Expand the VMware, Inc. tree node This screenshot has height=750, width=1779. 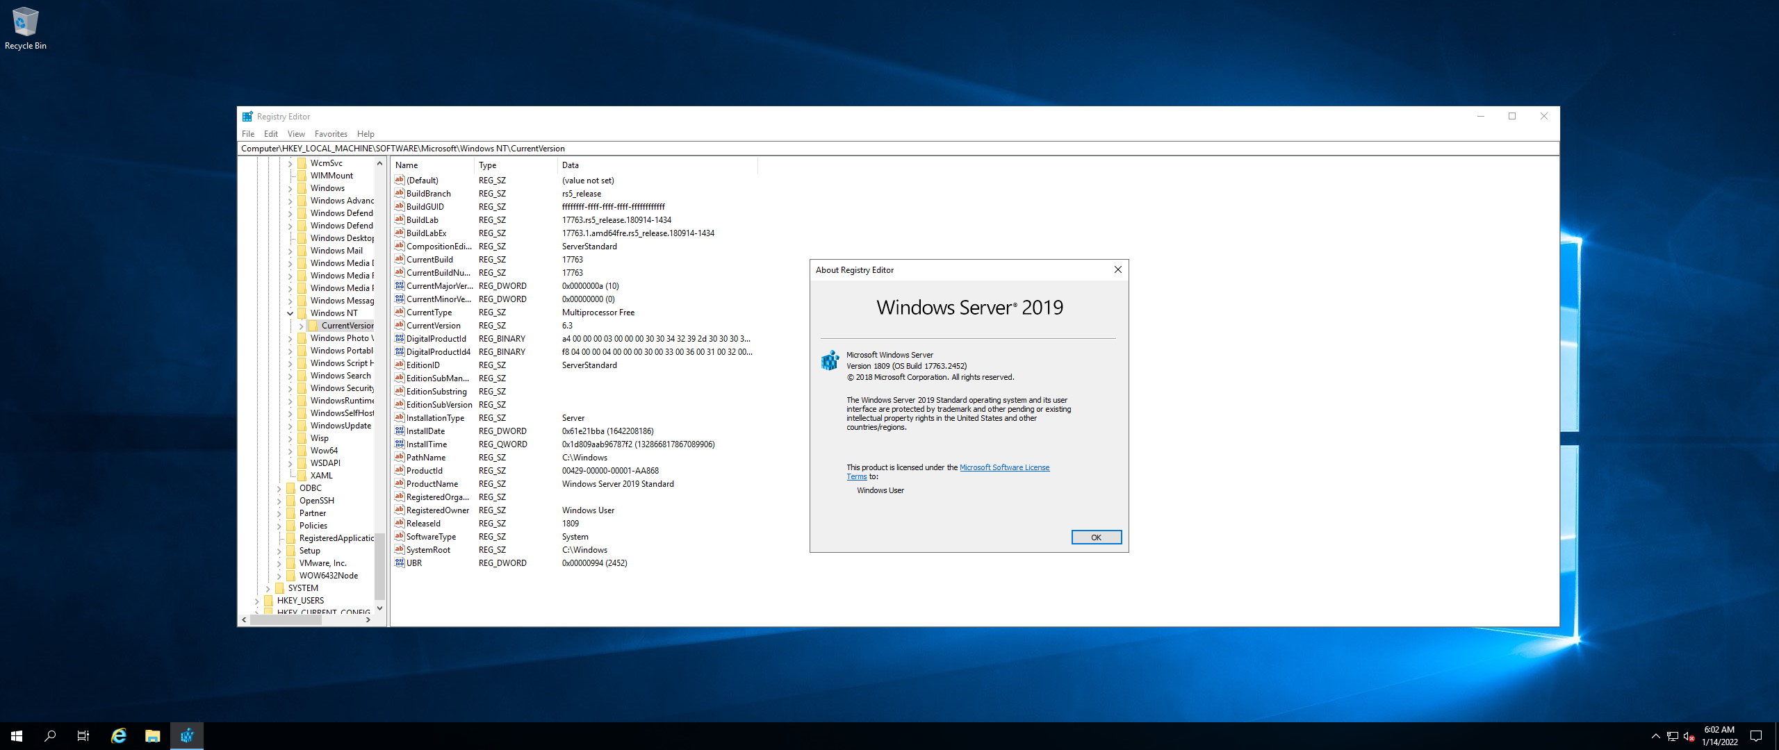[279, 563]
